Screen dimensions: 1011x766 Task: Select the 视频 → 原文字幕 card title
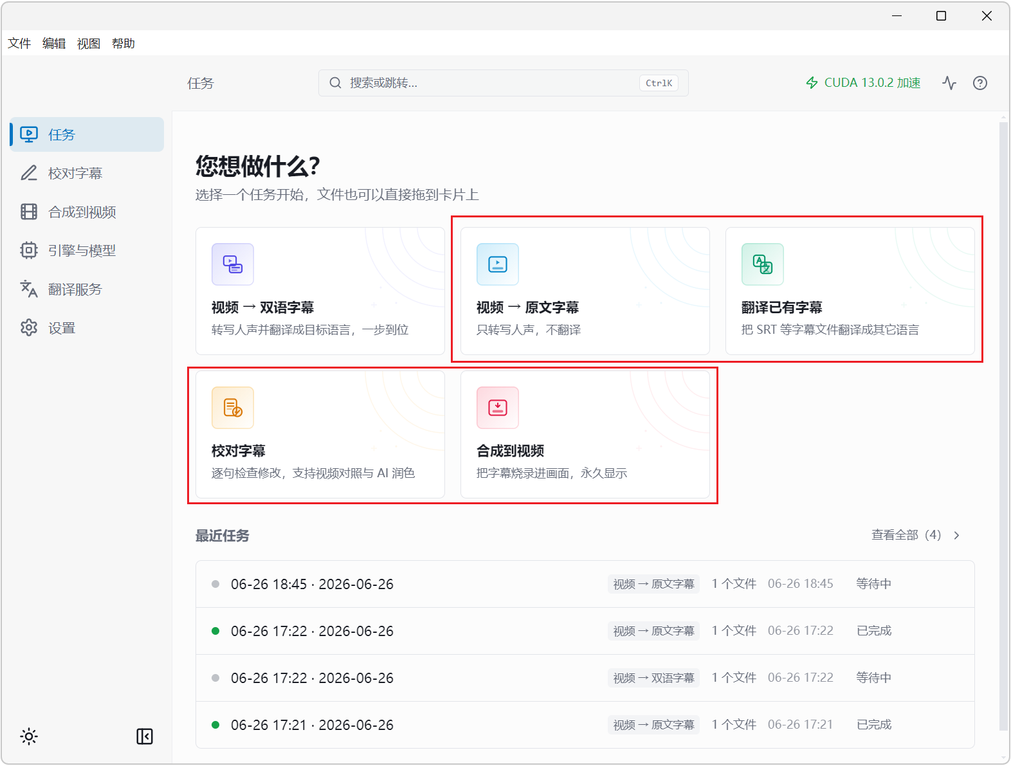[x=527, y=307]
